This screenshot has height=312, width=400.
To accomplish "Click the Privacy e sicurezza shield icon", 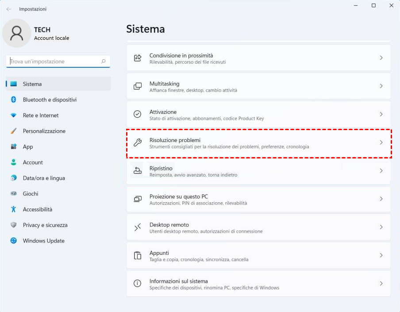I will click(13, 225).
